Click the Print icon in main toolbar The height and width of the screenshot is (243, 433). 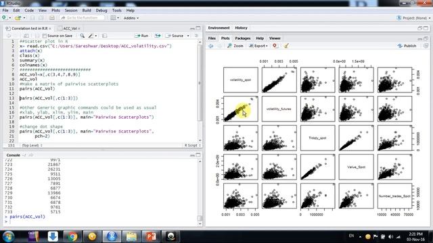(51, 18)
